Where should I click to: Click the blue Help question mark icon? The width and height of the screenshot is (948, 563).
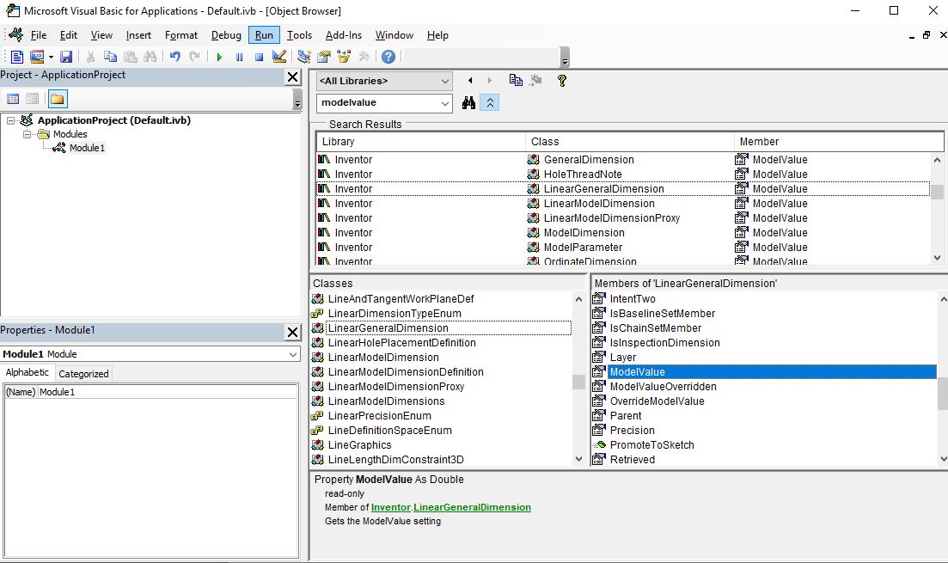point(388,57)
